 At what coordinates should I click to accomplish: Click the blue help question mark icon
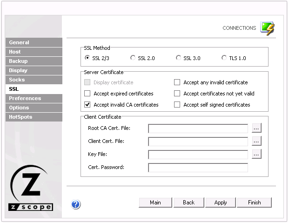[x=75, y=204]
